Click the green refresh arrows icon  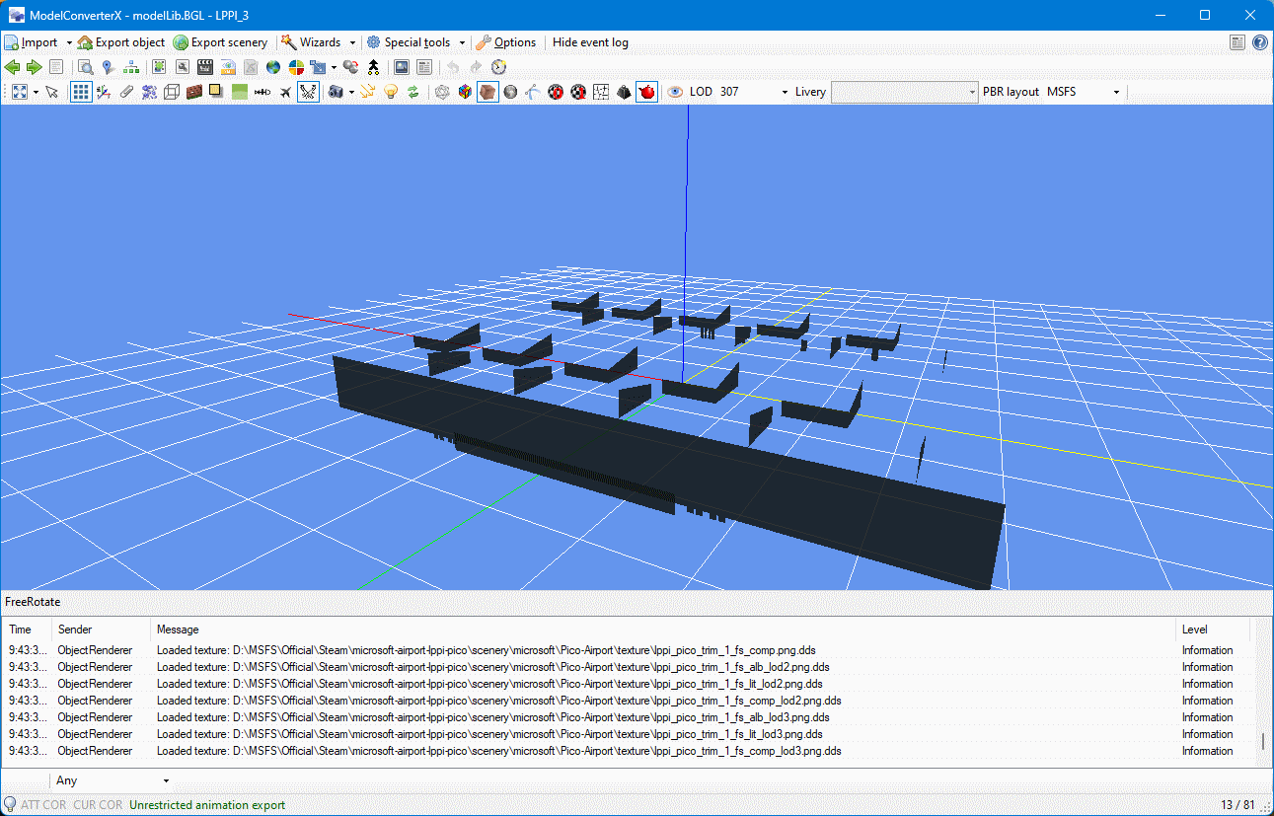tap(413, 91)
